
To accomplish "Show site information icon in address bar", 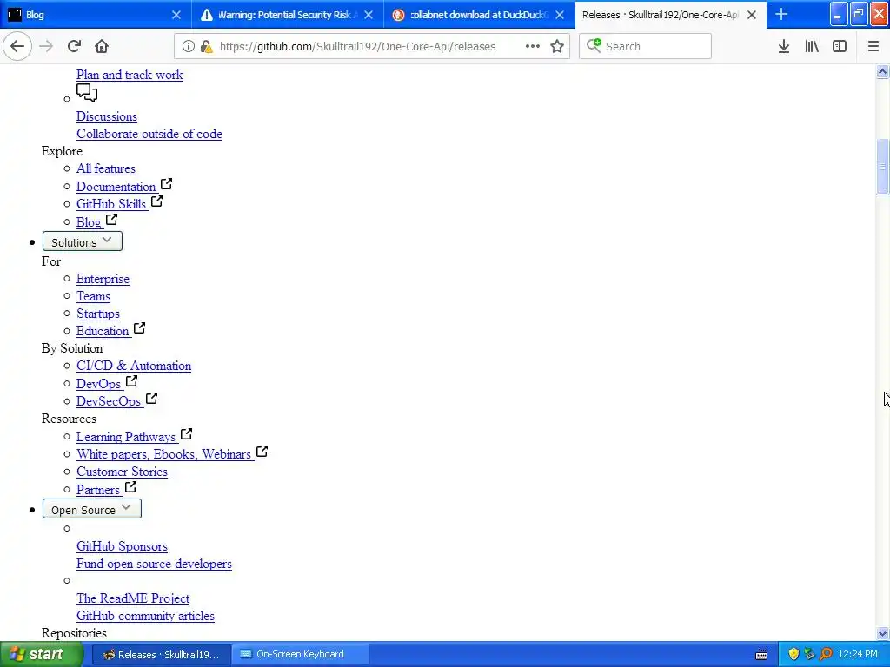I will [188, 47].
